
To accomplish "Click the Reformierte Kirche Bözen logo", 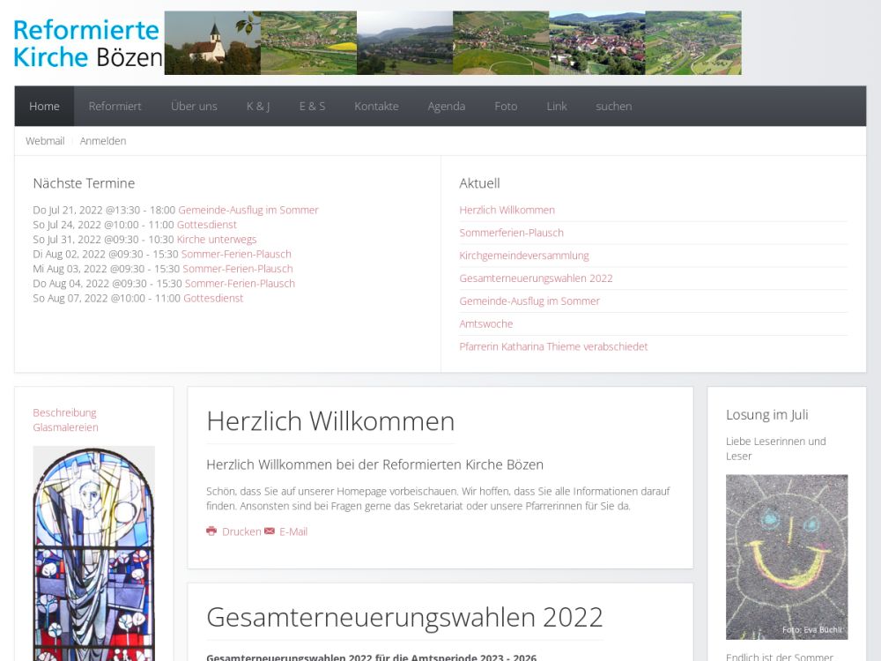I will tap(88, 43).
